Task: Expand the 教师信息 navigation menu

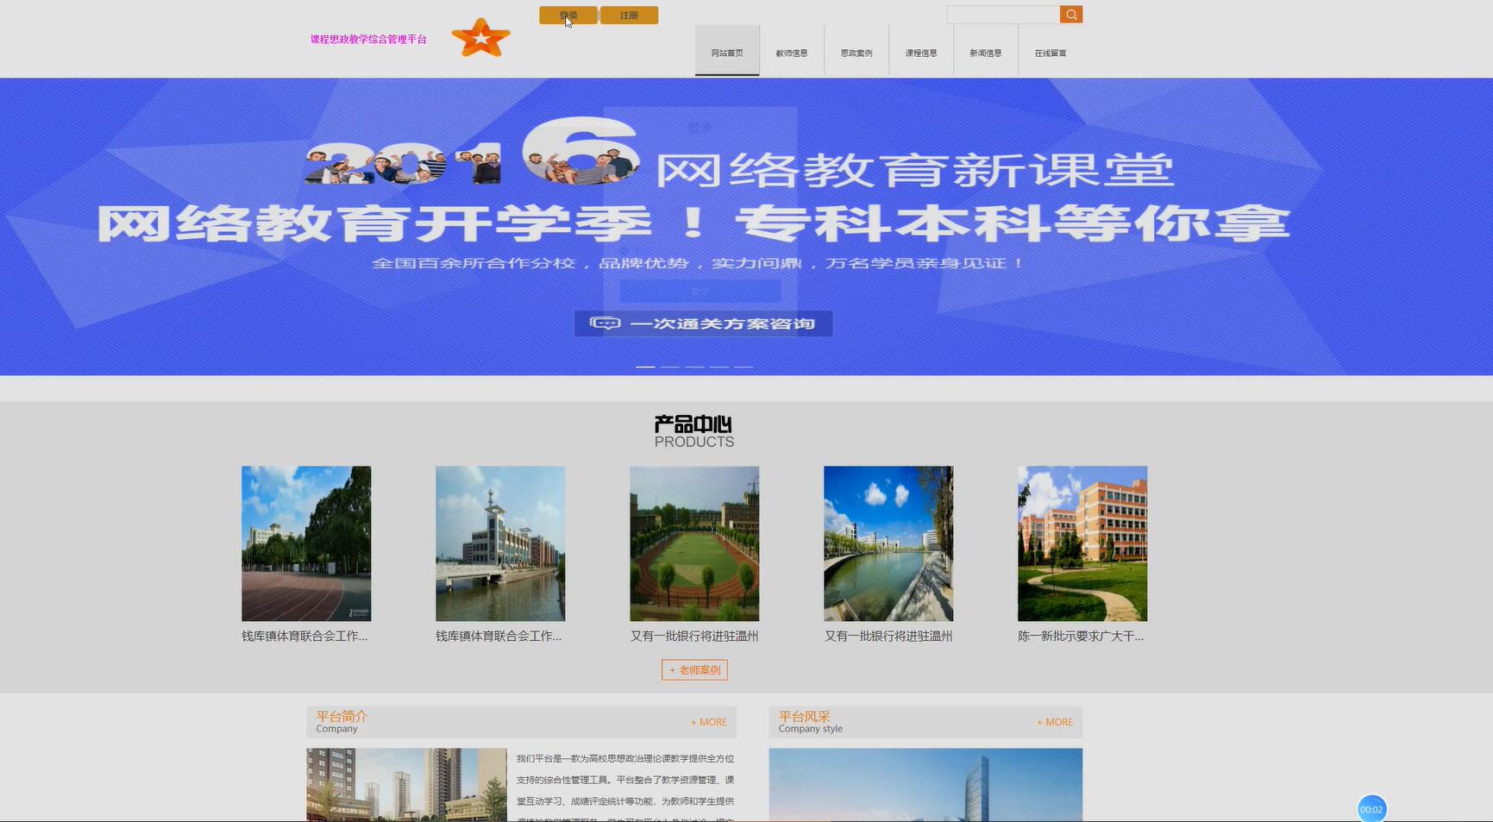Action: click(791, 52)
